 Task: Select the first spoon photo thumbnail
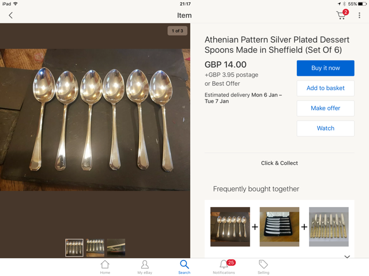pyautogui.click(x=74, y=247)
